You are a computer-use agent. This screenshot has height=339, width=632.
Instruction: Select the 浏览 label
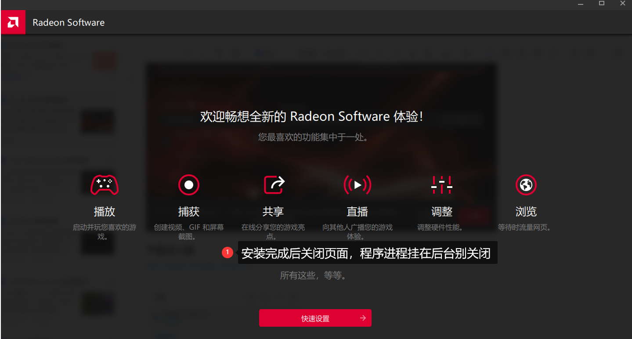pyautogui.click(x=526, y=212)
